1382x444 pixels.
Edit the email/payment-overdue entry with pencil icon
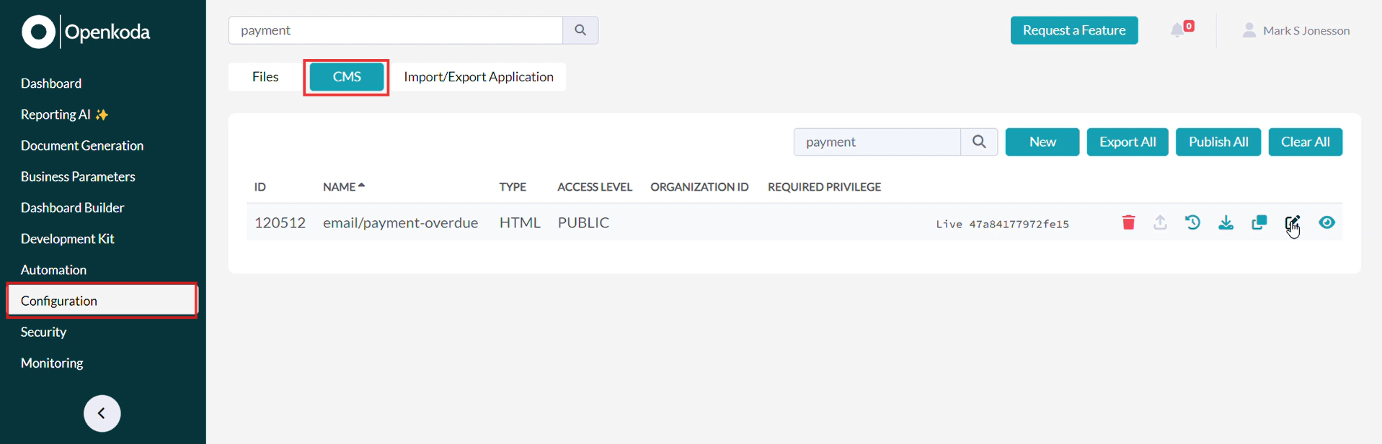click(x=1291, y=222)
